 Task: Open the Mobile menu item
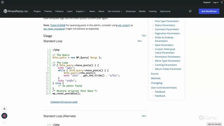(x=142, y=11)
